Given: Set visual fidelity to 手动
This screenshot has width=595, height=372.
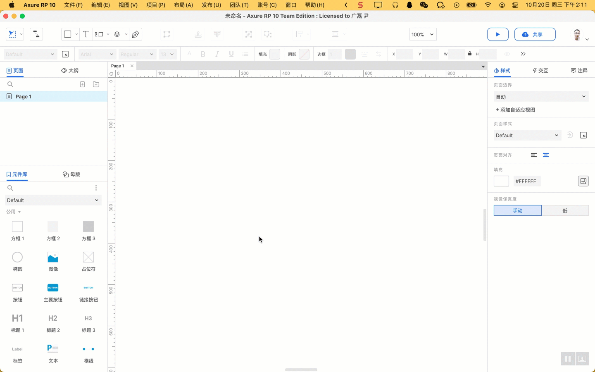Looking at the screenshot, I should click(517, 210).
